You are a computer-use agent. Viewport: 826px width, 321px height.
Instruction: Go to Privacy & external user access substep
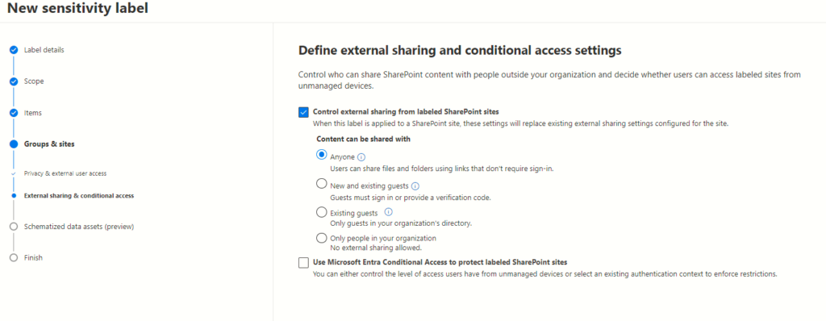66,173
